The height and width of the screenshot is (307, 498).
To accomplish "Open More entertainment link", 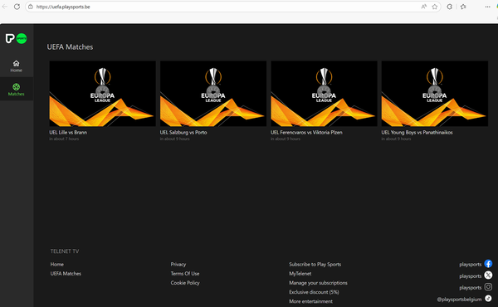I will tap(310, 301).
